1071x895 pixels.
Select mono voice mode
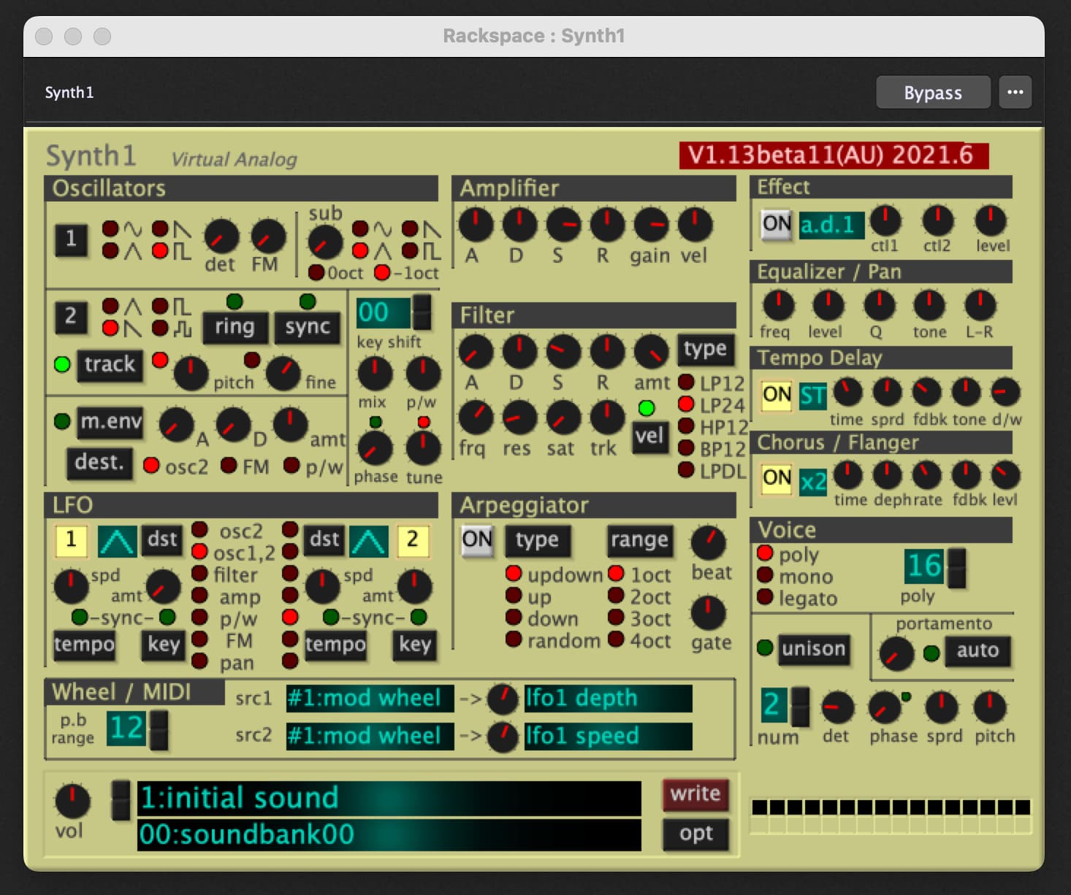[765, 576]
